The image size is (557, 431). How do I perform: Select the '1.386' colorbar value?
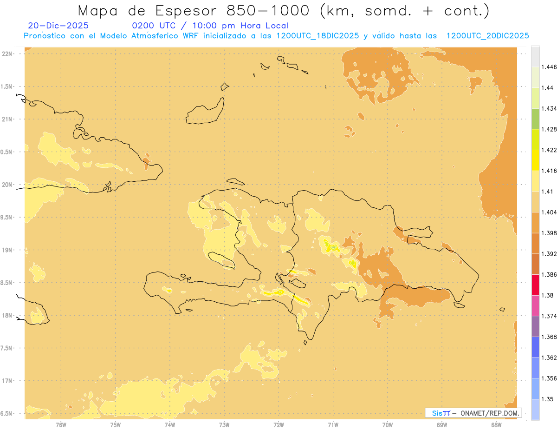(x=549, y=275)
